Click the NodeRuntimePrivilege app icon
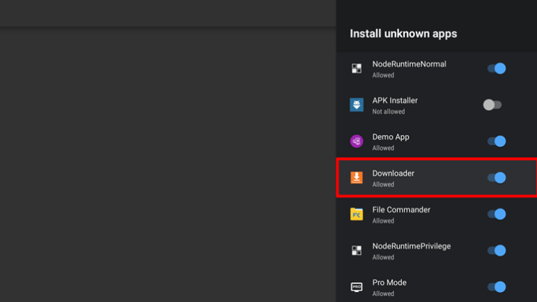 (356, 250)
